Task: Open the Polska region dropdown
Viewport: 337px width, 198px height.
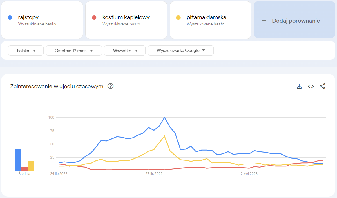Action: (26, 50)
